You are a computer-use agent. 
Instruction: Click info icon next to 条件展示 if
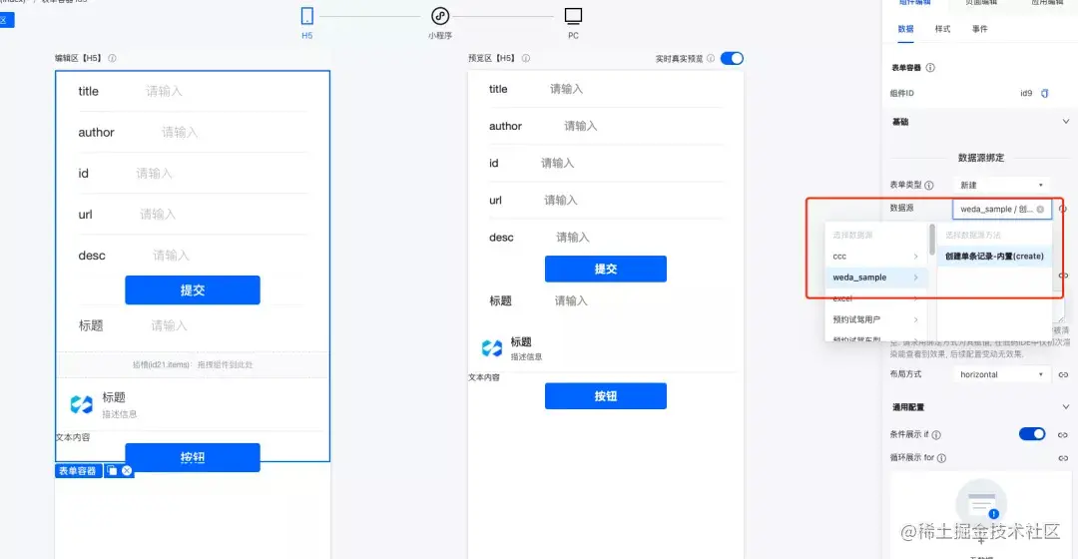[x=936, y=434]
